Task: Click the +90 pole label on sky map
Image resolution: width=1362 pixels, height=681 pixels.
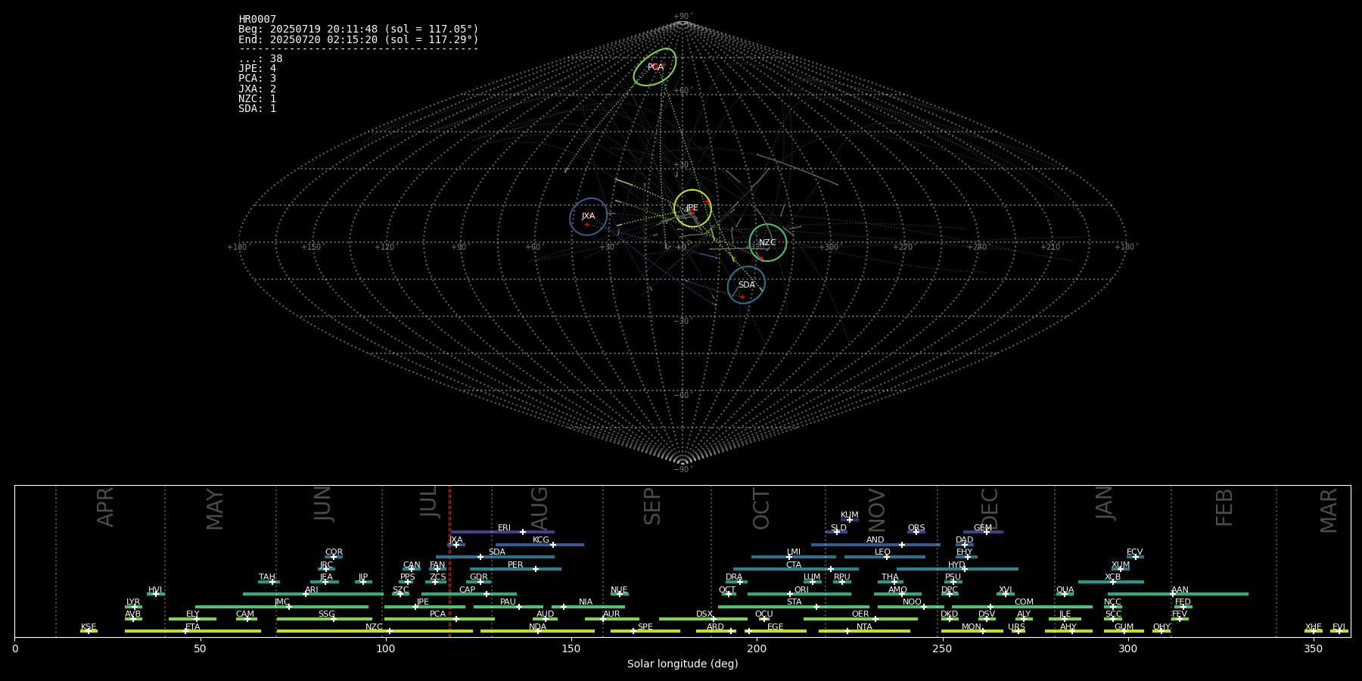Action: (x=683, y=16)
